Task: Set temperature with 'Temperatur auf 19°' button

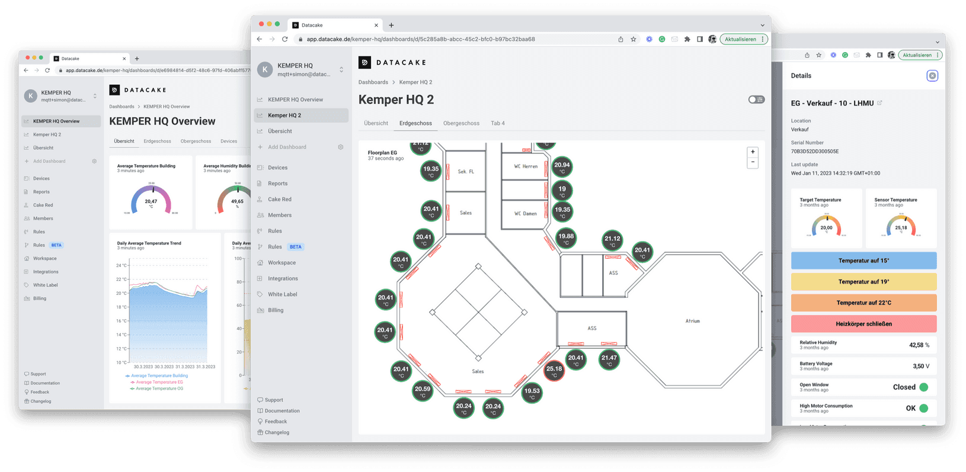Action: coord(863,282)
